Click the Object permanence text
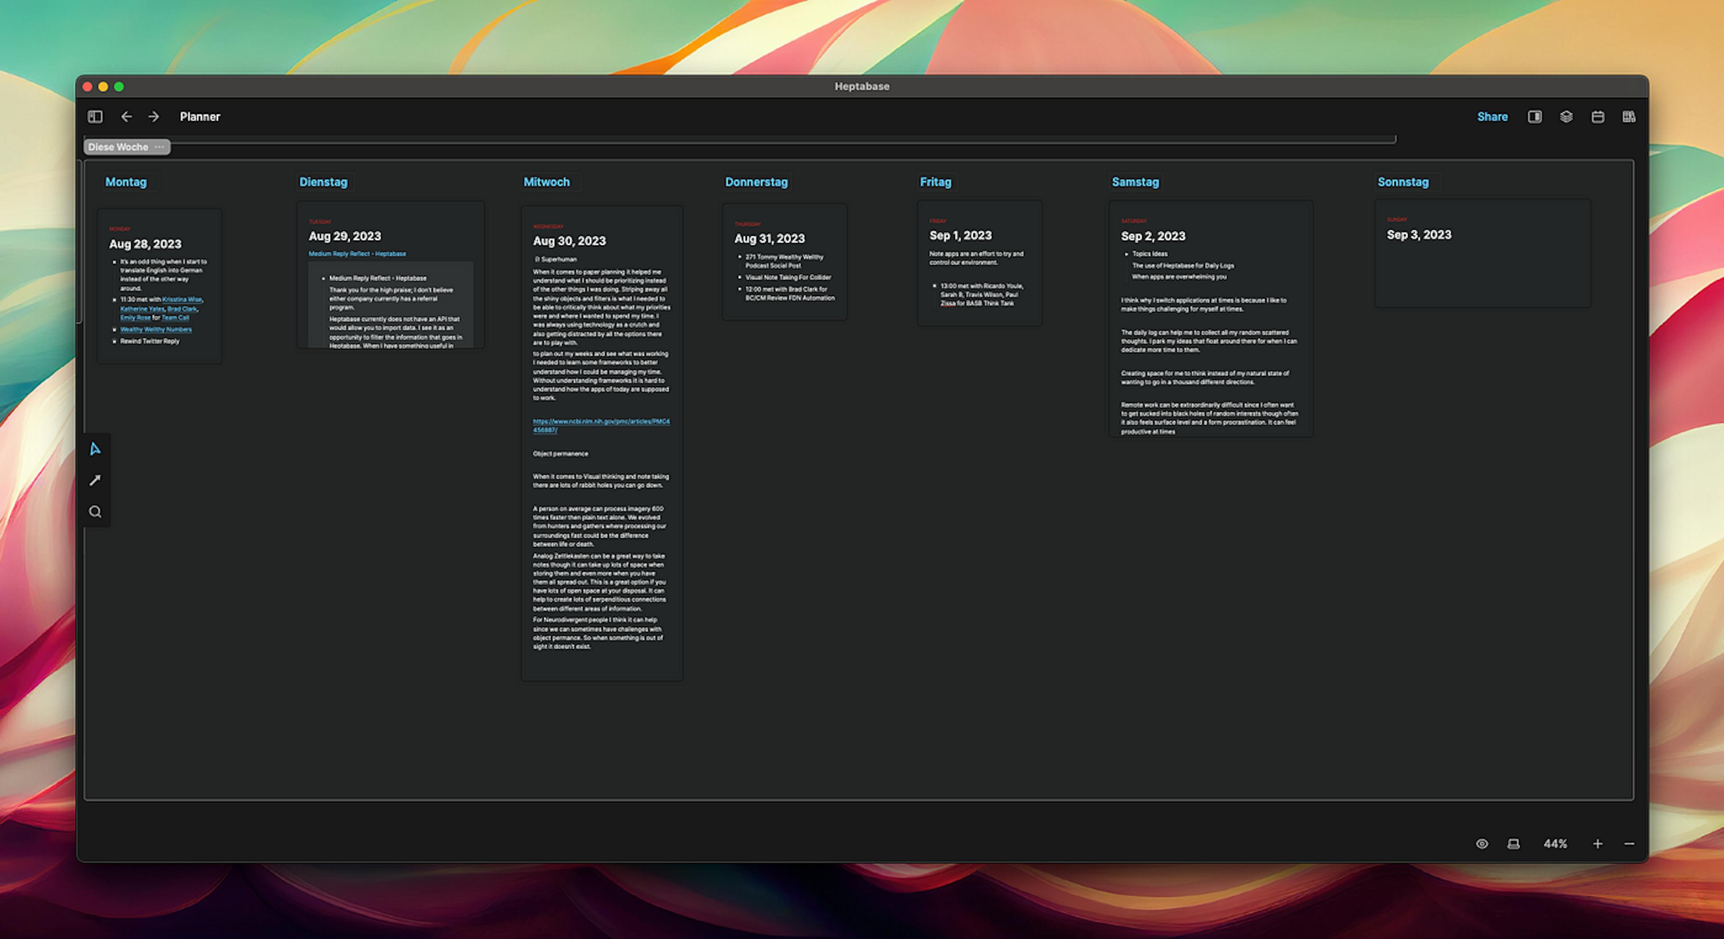 (560, 454)
